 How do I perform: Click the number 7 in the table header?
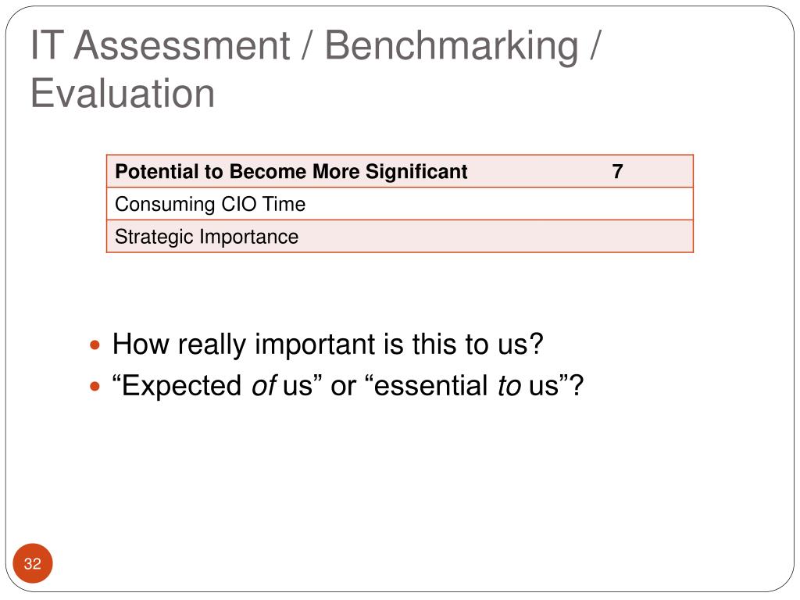click(617, 171)
